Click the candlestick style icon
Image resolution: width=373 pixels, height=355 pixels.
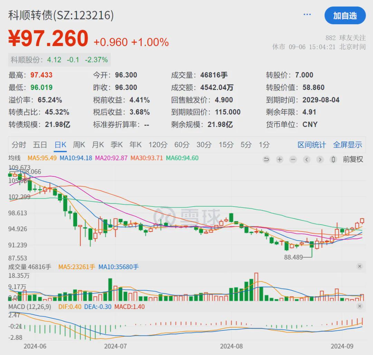(334, 159)
